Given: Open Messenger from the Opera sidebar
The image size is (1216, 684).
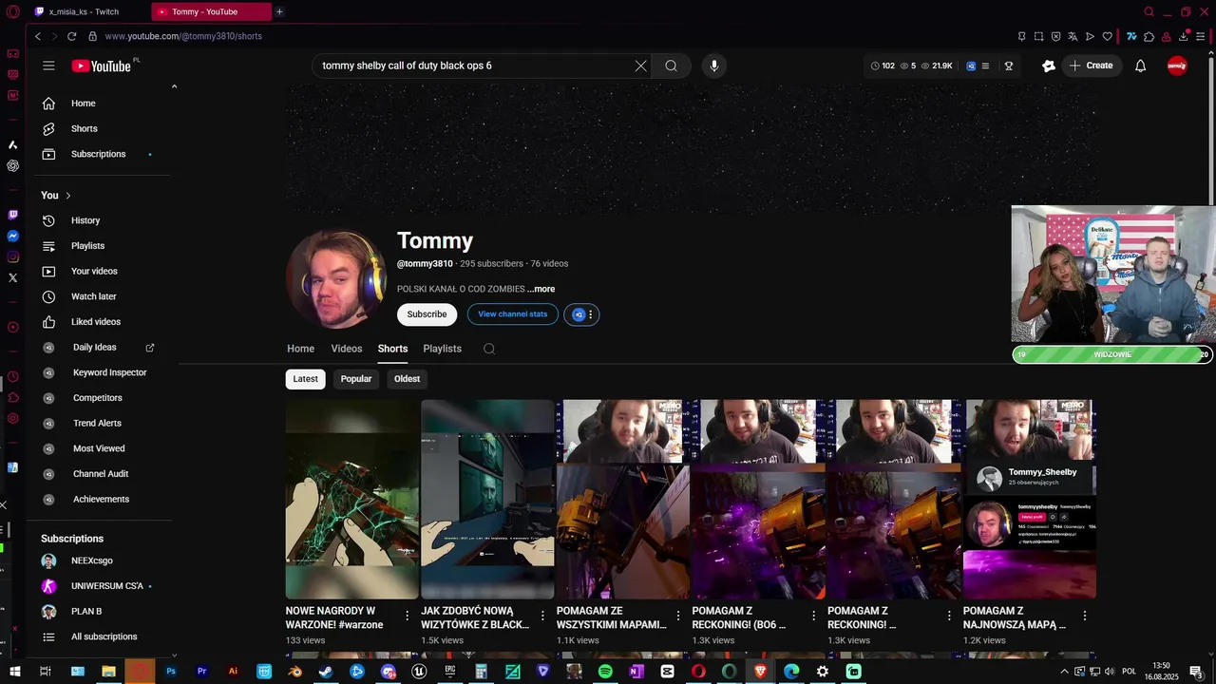Looking at the screenshot, I should [x=12, y=236].
